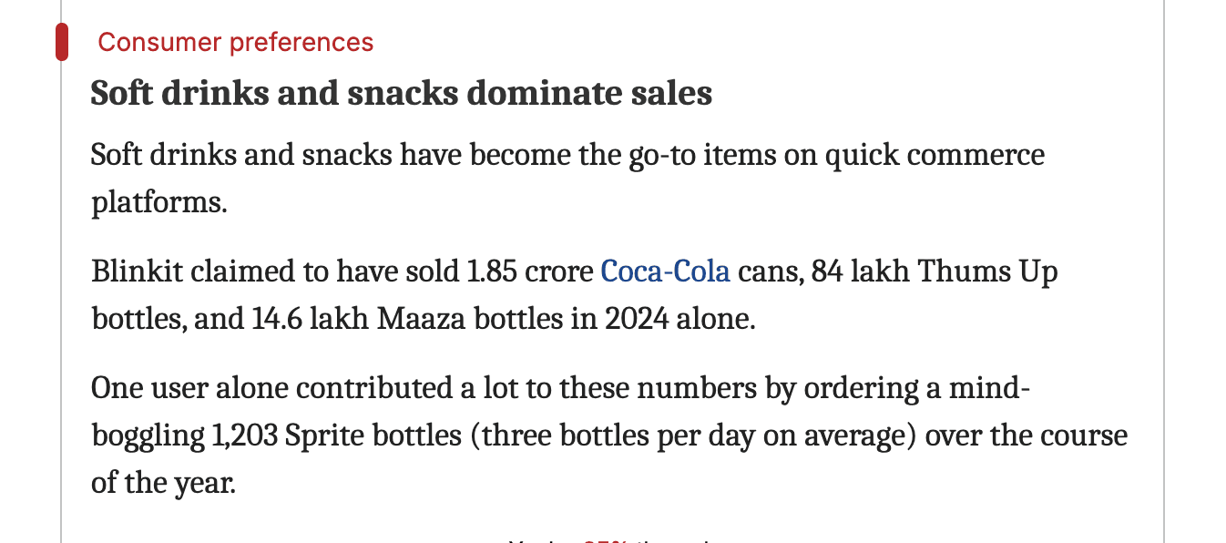This screenshot has width=1226, height=543.
Task: Click the red marker beside Consumer preferences
Action: click(x=62, y=43)
